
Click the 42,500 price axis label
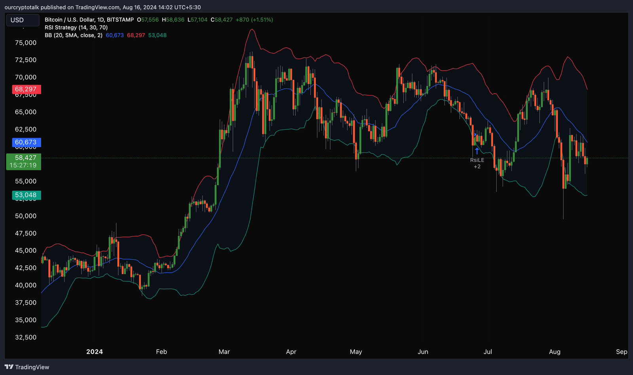coord(26,268)
